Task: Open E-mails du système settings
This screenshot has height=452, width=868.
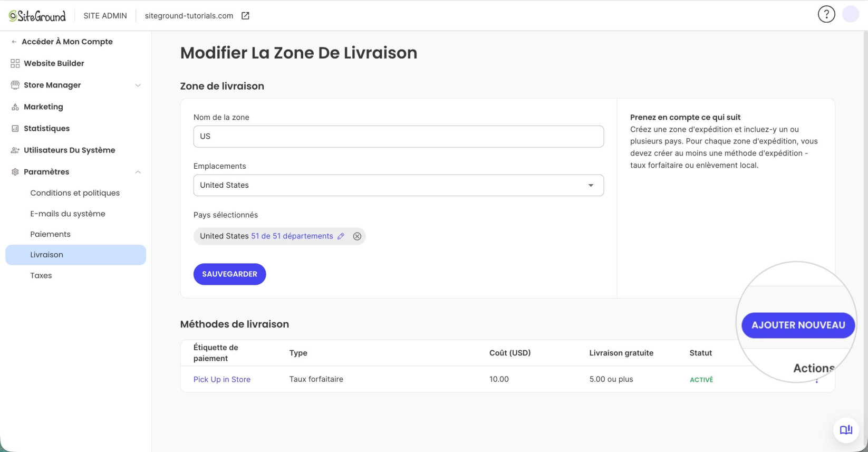Action: (x=67, y=214)
